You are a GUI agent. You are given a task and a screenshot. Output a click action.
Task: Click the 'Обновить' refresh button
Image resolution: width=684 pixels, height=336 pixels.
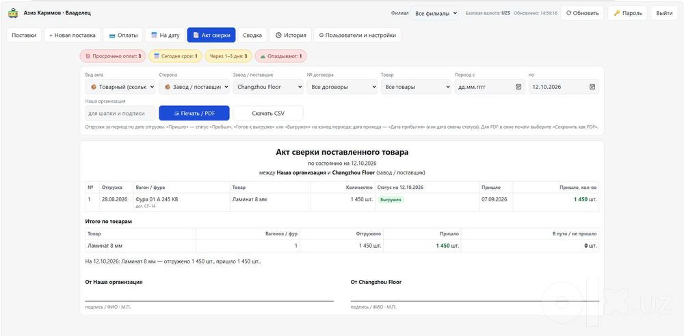(x=582, y=13)
